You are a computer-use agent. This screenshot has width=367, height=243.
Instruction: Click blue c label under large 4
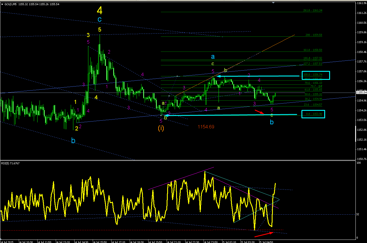[100, 20]
